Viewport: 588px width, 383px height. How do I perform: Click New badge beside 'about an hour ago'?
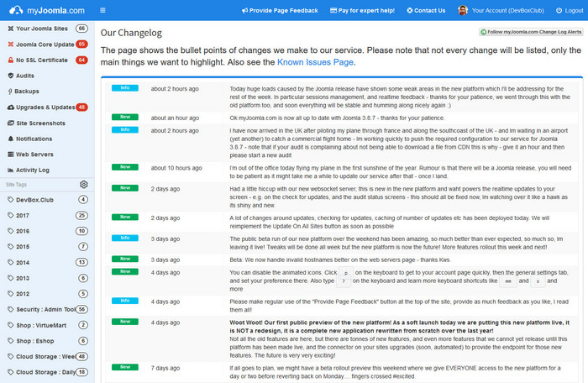point(125,117)
